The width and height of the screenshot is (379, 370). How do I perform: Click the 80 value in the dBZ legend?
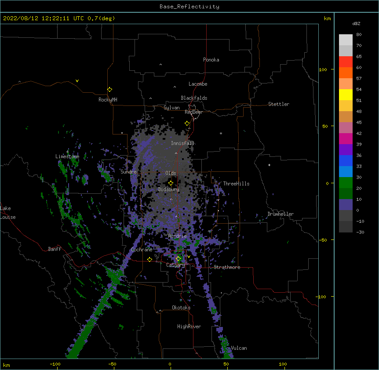click(359, 35)
